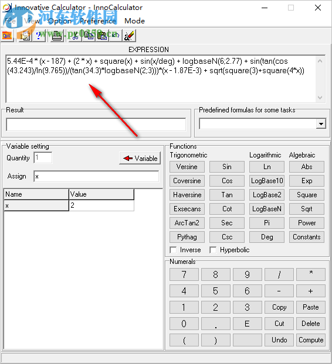Click the Sqrt function button

click(x=307, y=209)
